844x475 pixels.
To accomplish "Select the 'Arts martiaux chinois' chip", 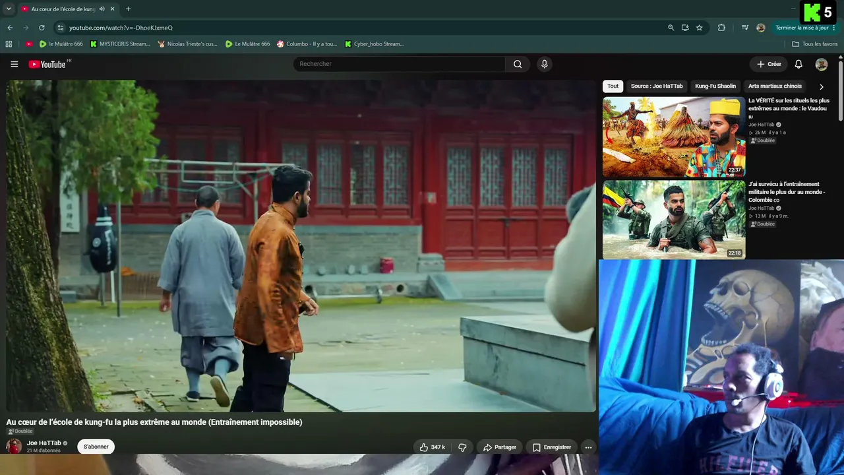I will (x=775, y=86).
